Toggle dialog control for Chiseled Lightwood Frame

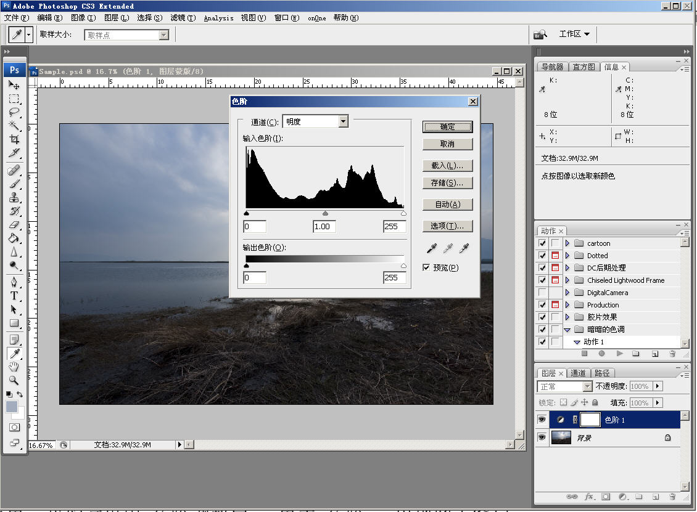pos(555,280)
